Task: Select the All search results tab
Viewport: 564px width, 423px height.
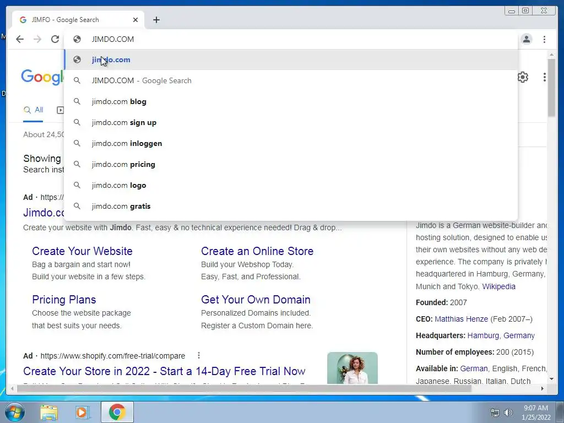Action: coord(33,110)
